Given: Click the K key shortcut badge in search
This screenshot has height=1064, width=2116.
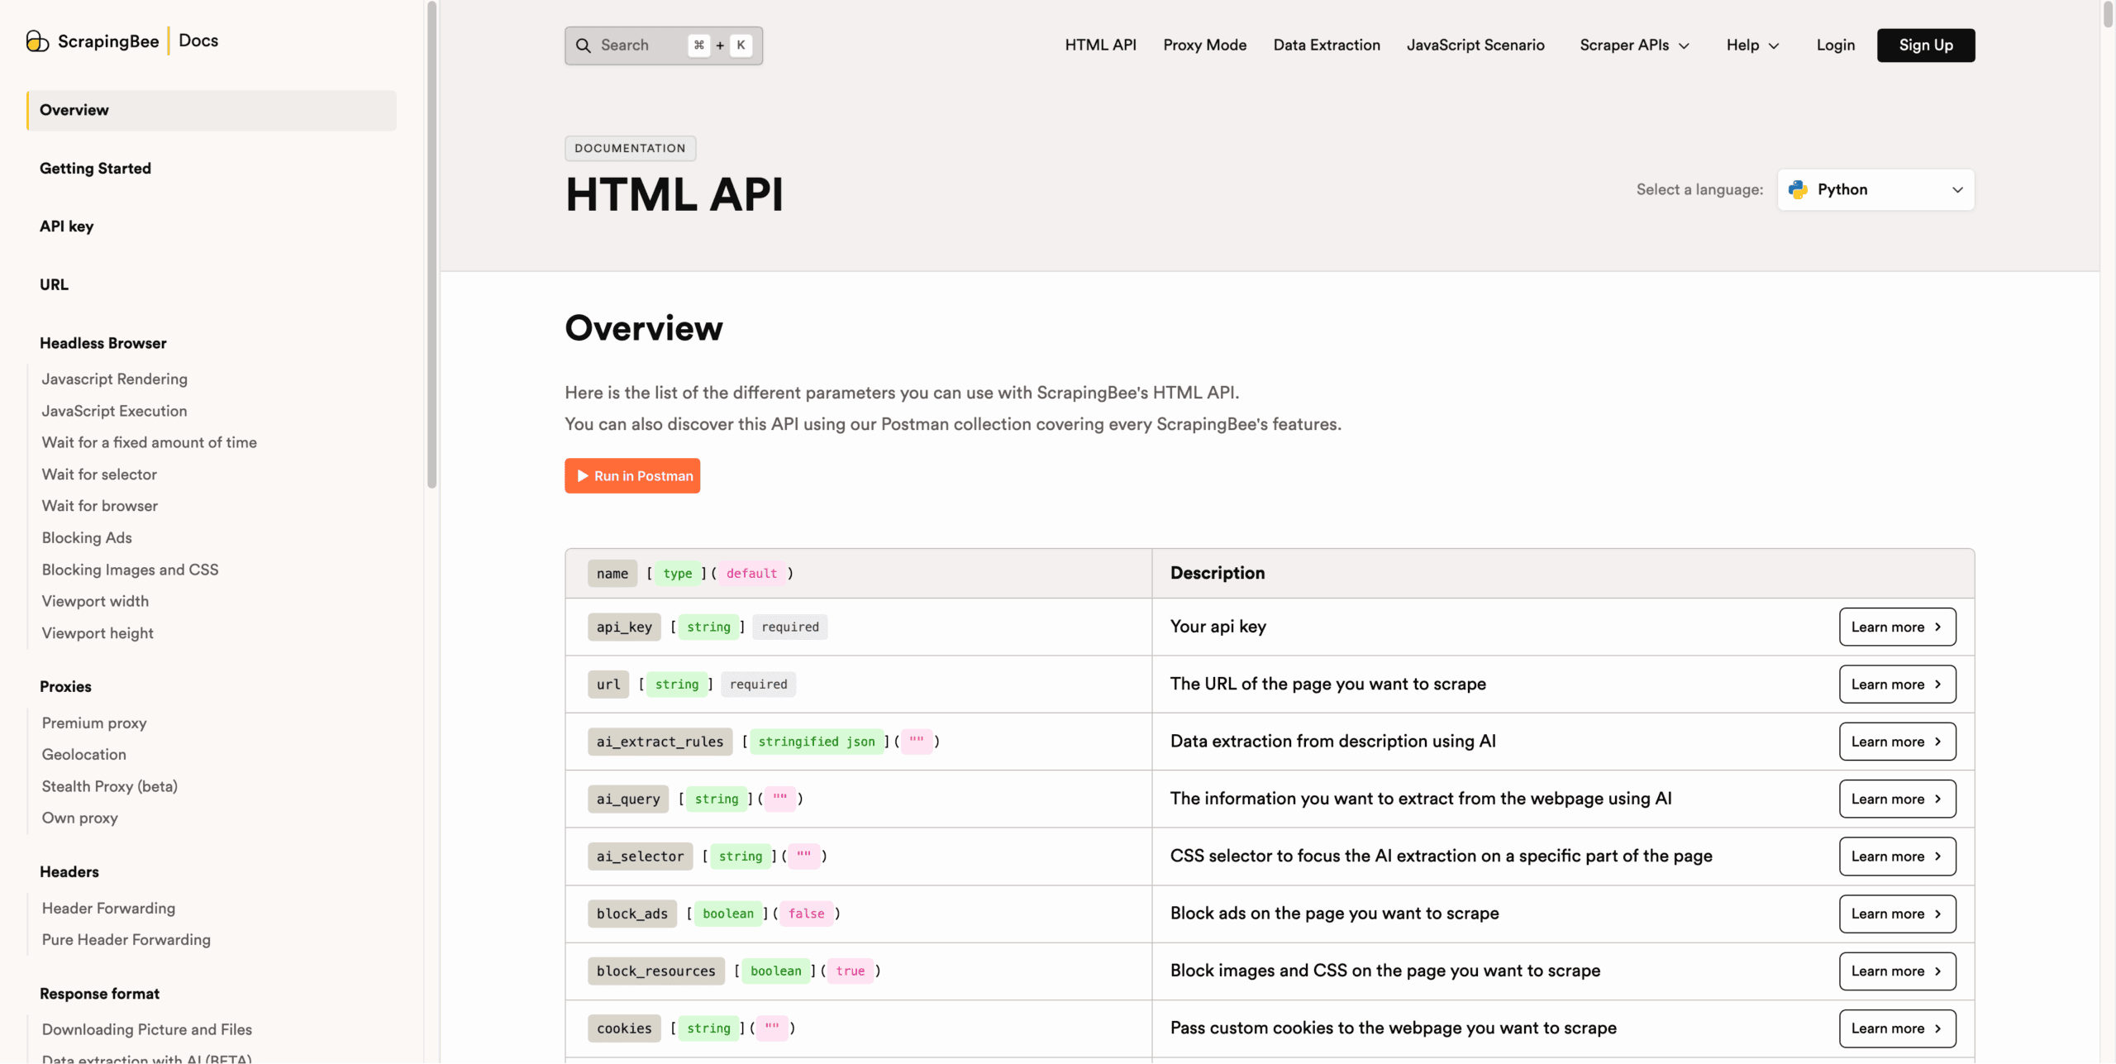Looking at the screenshot, I should [x=741, y=45].
